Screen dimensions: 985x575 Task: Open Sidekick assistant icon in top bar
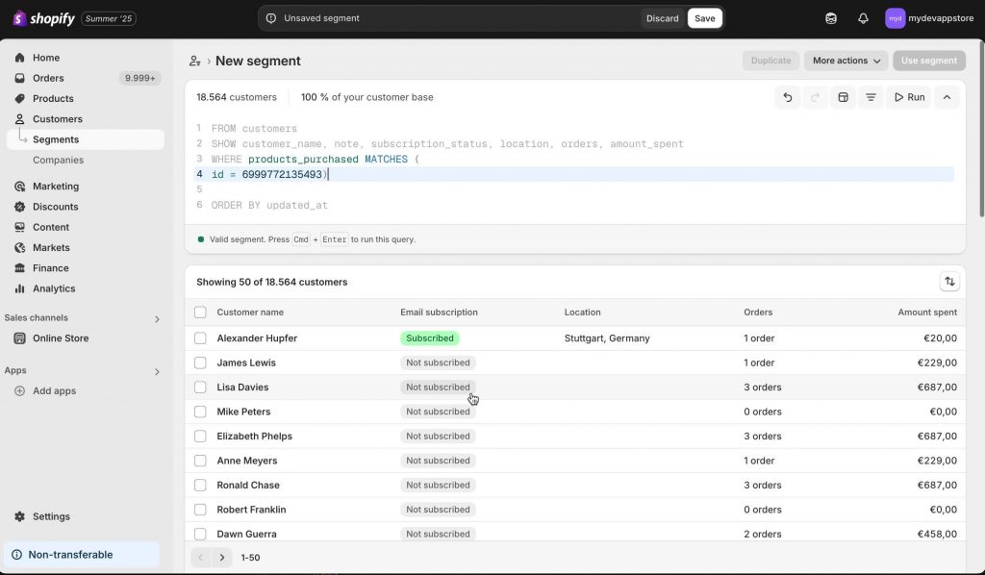831,18
